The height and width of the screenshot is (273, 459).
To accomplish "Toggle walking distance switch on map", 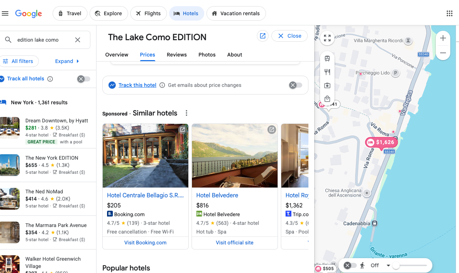I will click(x=350, y=265).
